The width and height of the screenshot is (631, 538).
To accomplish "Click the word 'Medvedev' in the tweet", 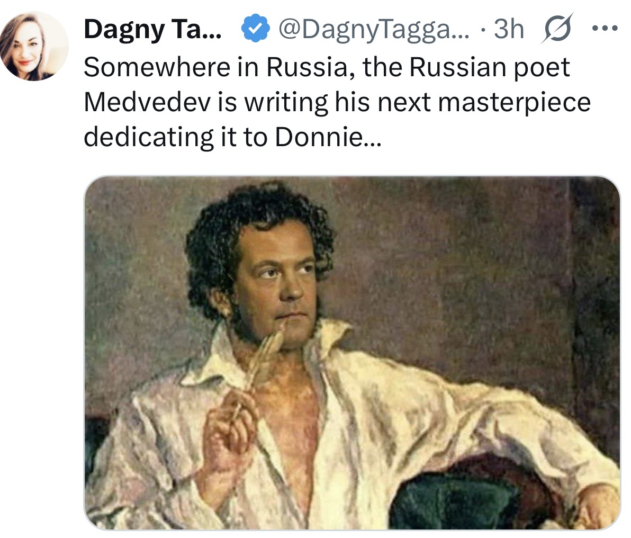I will (x=147, y=102).
